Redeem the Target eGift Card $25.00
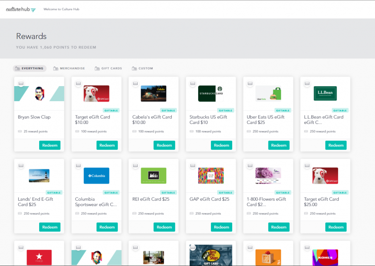Image resolution: width=375 pixels, height=266 pixels. 336,227
